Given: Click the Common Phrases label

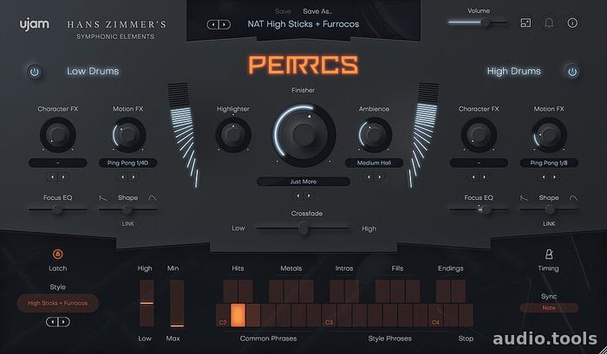Looking at the screenshot, I should pyautogui.click(x=268, y=338).
